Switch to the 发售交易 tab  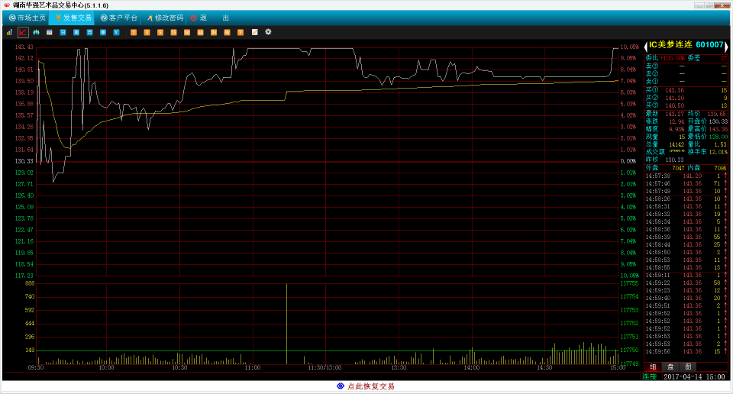(73, 18)
